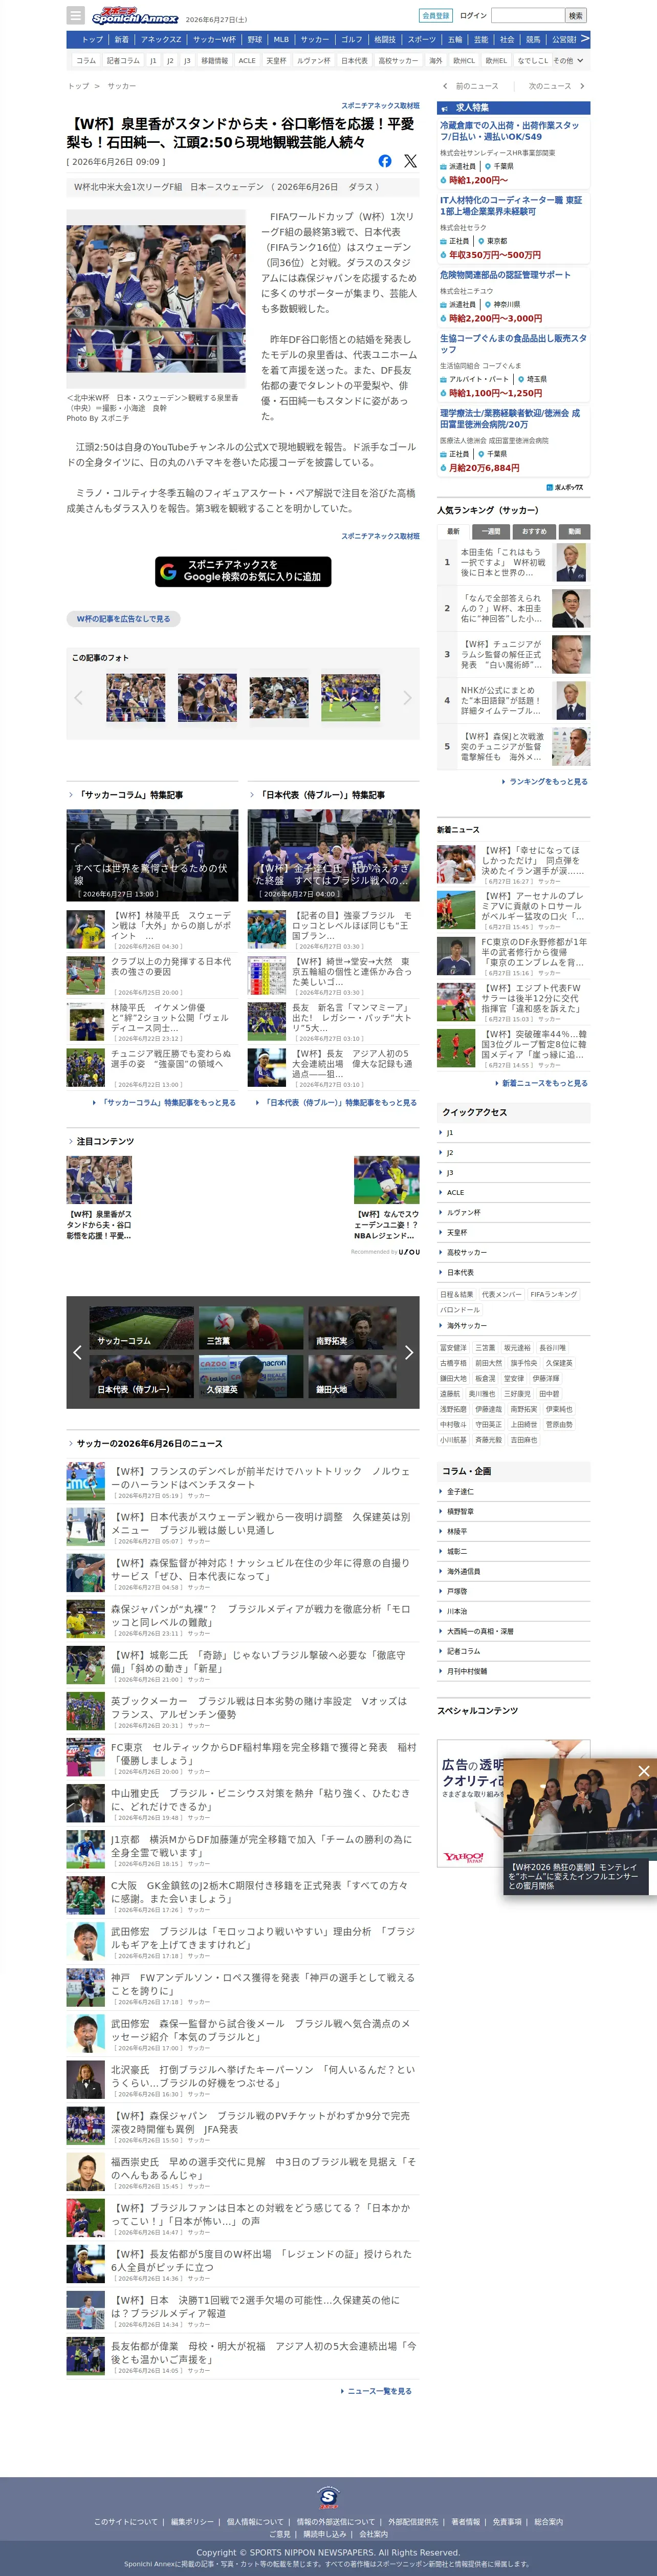Show next photos in この記事のフォト carousel
This screenshot has height=2576, width=657.
pyautogui.click(x=407, y=698)
